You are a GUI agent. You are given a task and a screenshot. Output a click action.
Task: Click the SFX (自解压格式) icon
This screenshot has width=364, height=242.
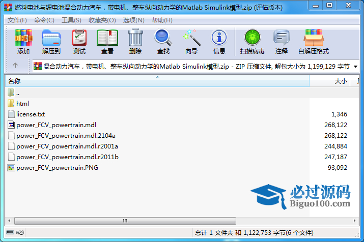coord(314,37)
